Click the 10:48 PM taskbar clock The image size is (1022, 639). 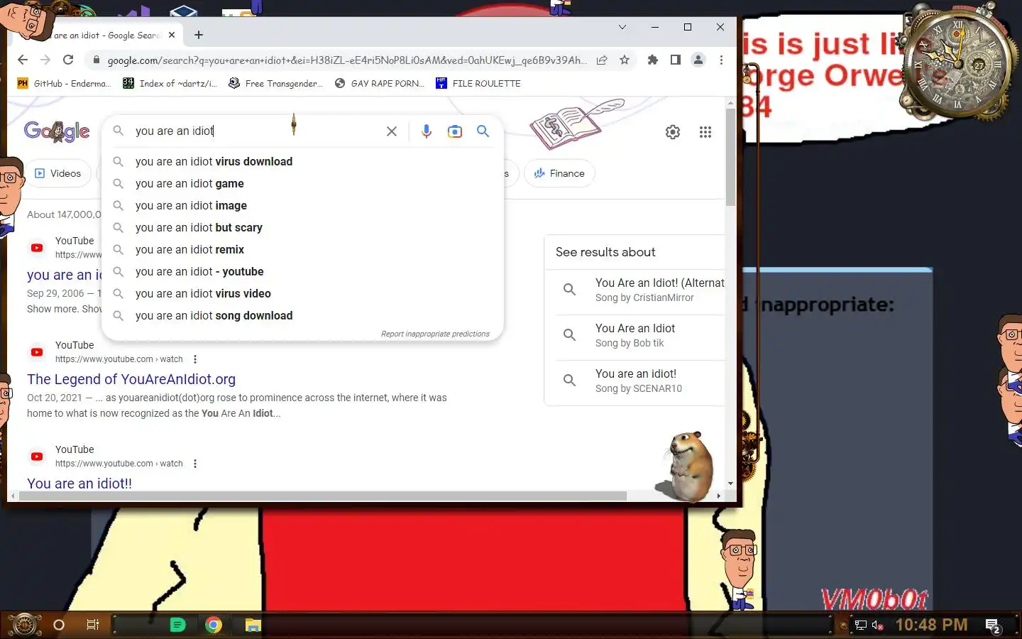point(931,625)
